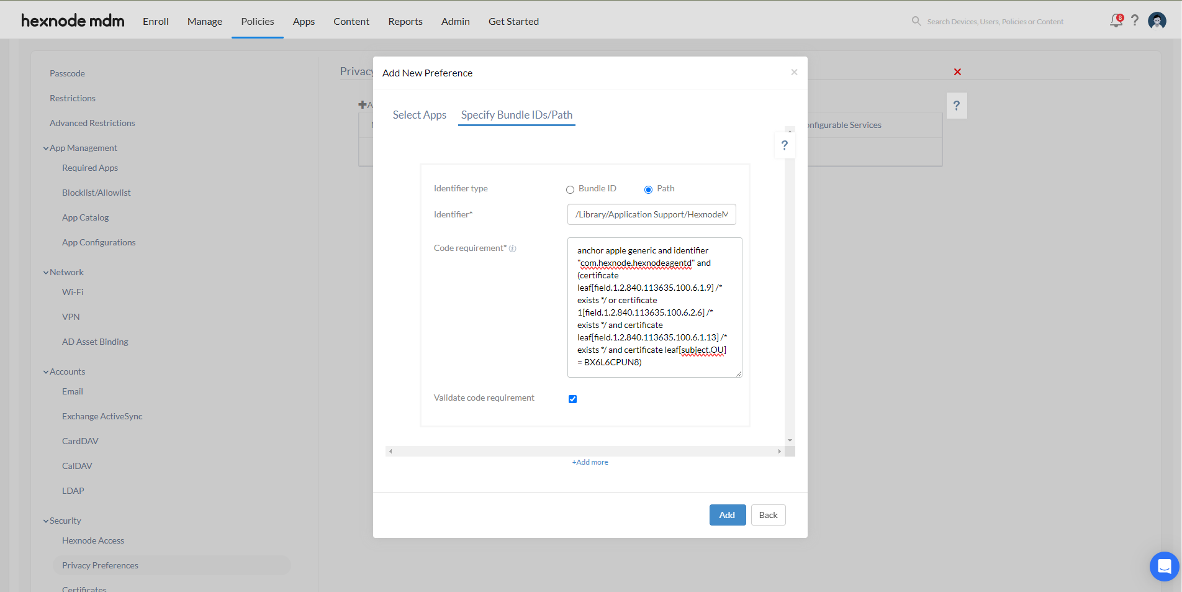Collapse the Network section

(x=46, y=273)
